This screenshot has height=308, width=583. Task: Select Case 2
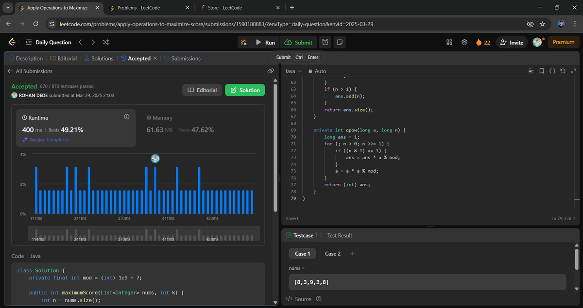point(333,254)
